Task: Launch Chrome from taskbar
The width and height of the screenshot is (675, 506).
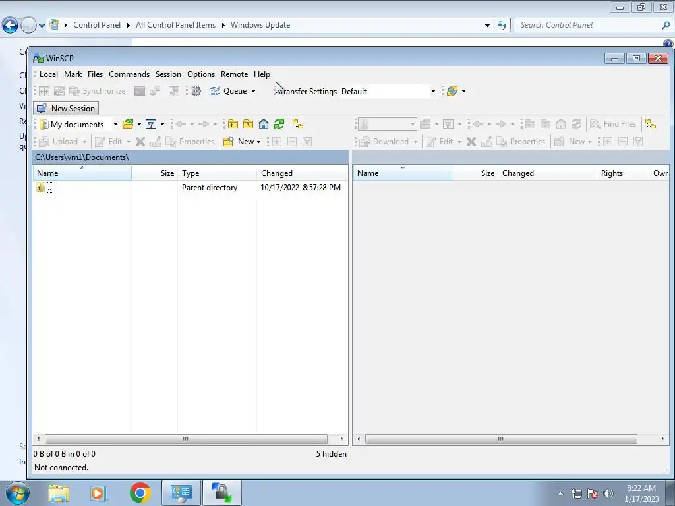Action: pyautogui.click(x=140, y=493)
